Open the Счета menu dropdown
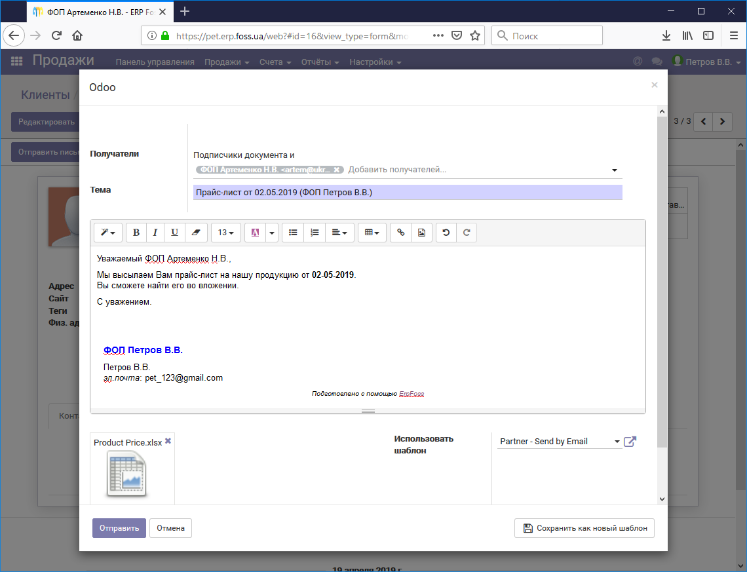747x572 pixels. click(x=275, y=62)
